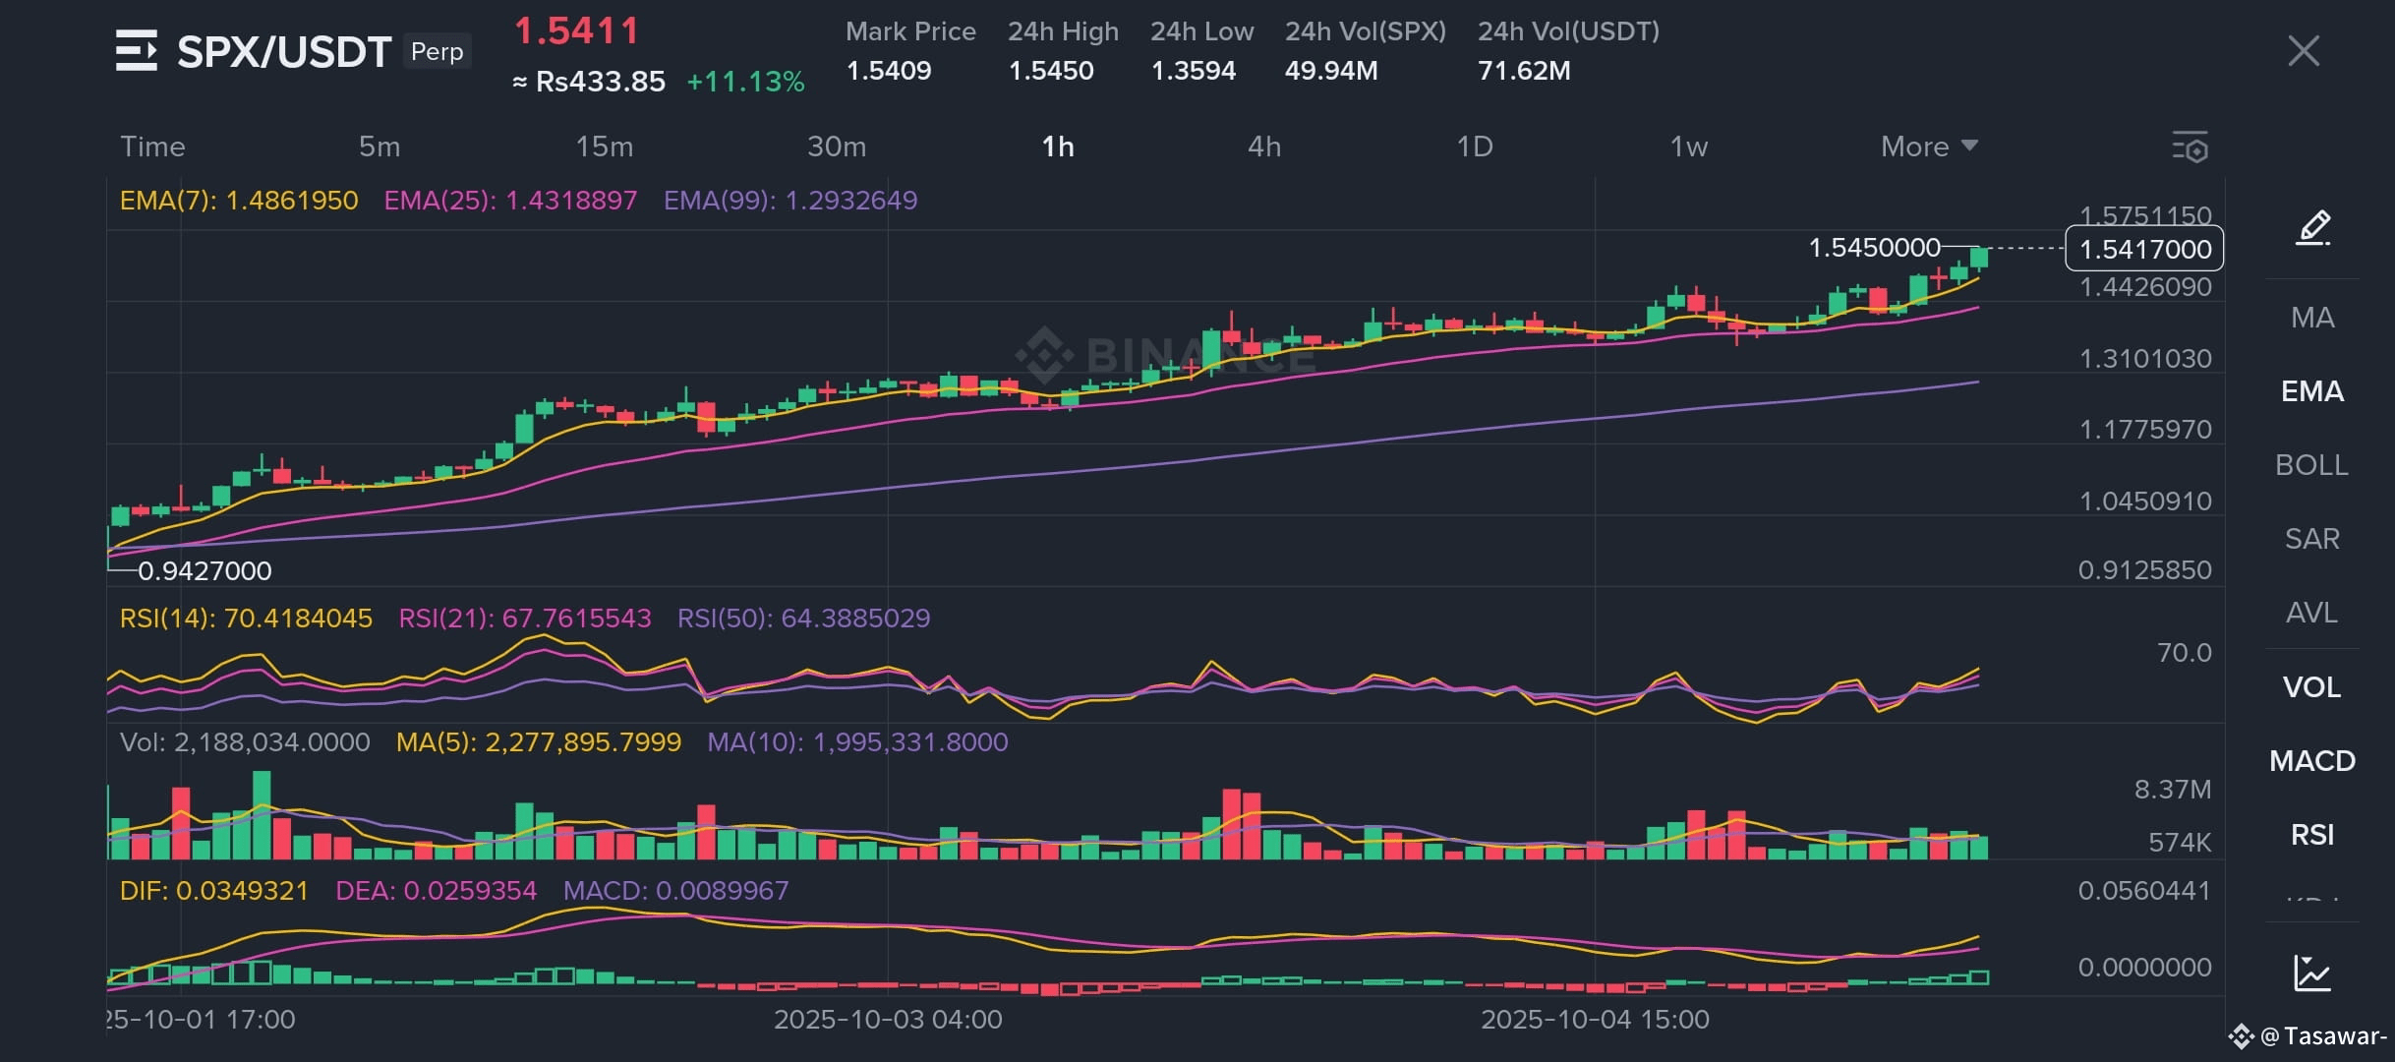Select the 1w timeframe
The image size is (2395, 1062).
pyautogui.click(x=1689, y=147)
